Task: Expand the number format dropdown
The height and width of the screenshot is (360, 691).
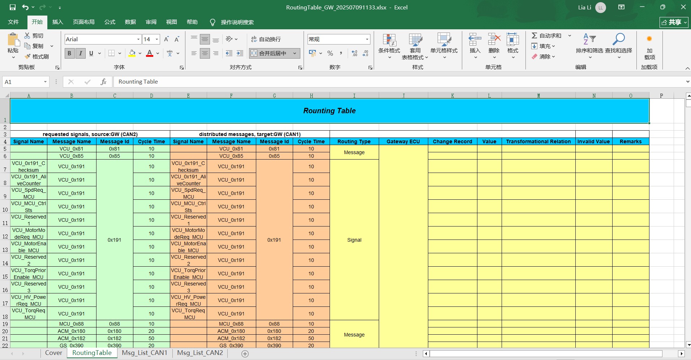Action: (367, 39)
